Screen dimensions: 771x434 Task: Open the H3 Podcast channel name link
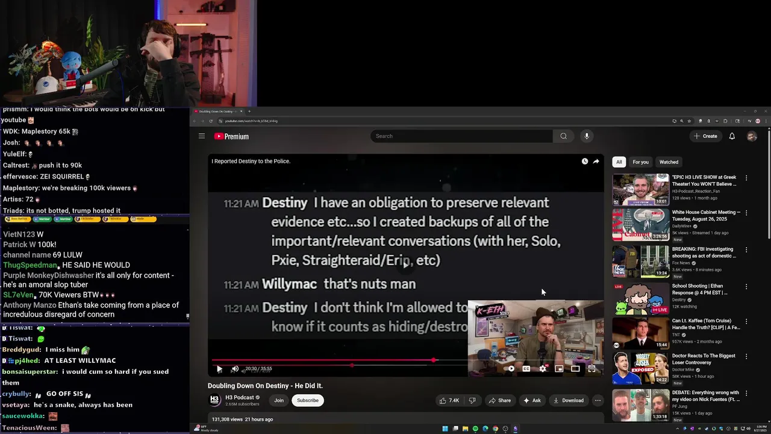(x=240, y=398)
